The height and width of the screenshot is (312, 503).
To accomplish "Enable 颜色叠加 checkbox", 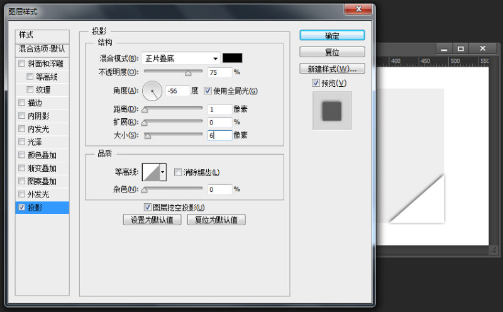I will 21,155.
